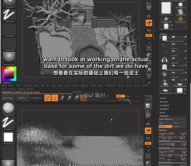Open the Document menu
Image resolution: width=191 pixels, height=166 pixels.
click(27, 86)
